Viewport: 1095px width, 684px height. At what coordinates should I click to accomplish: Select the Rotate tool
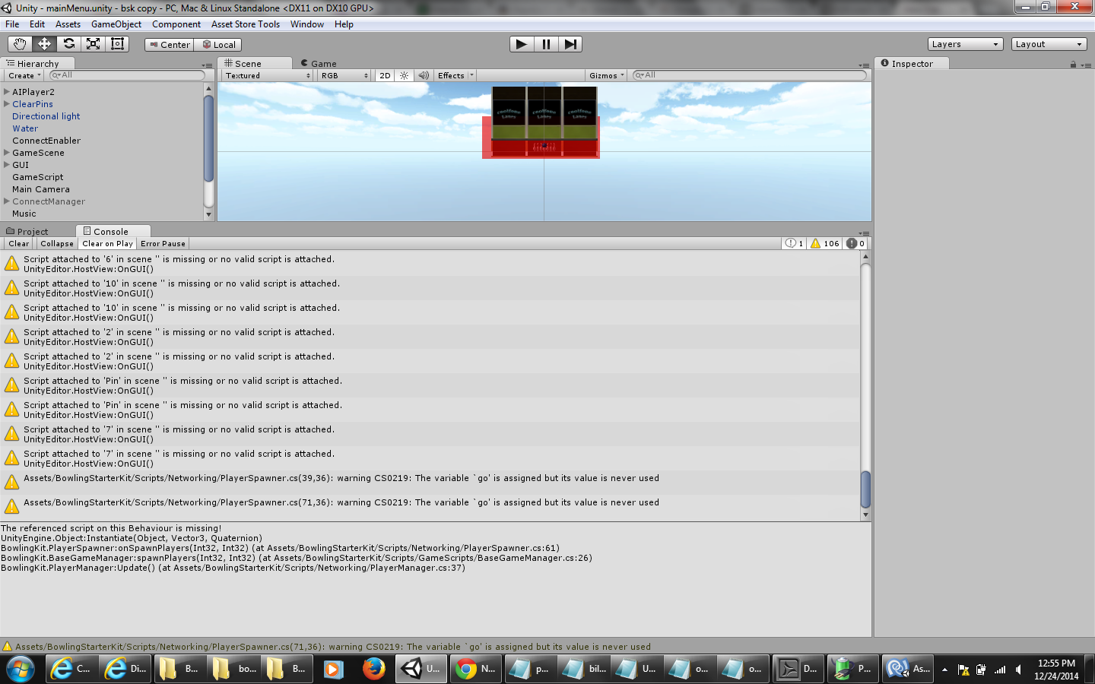tap(68, 43)
